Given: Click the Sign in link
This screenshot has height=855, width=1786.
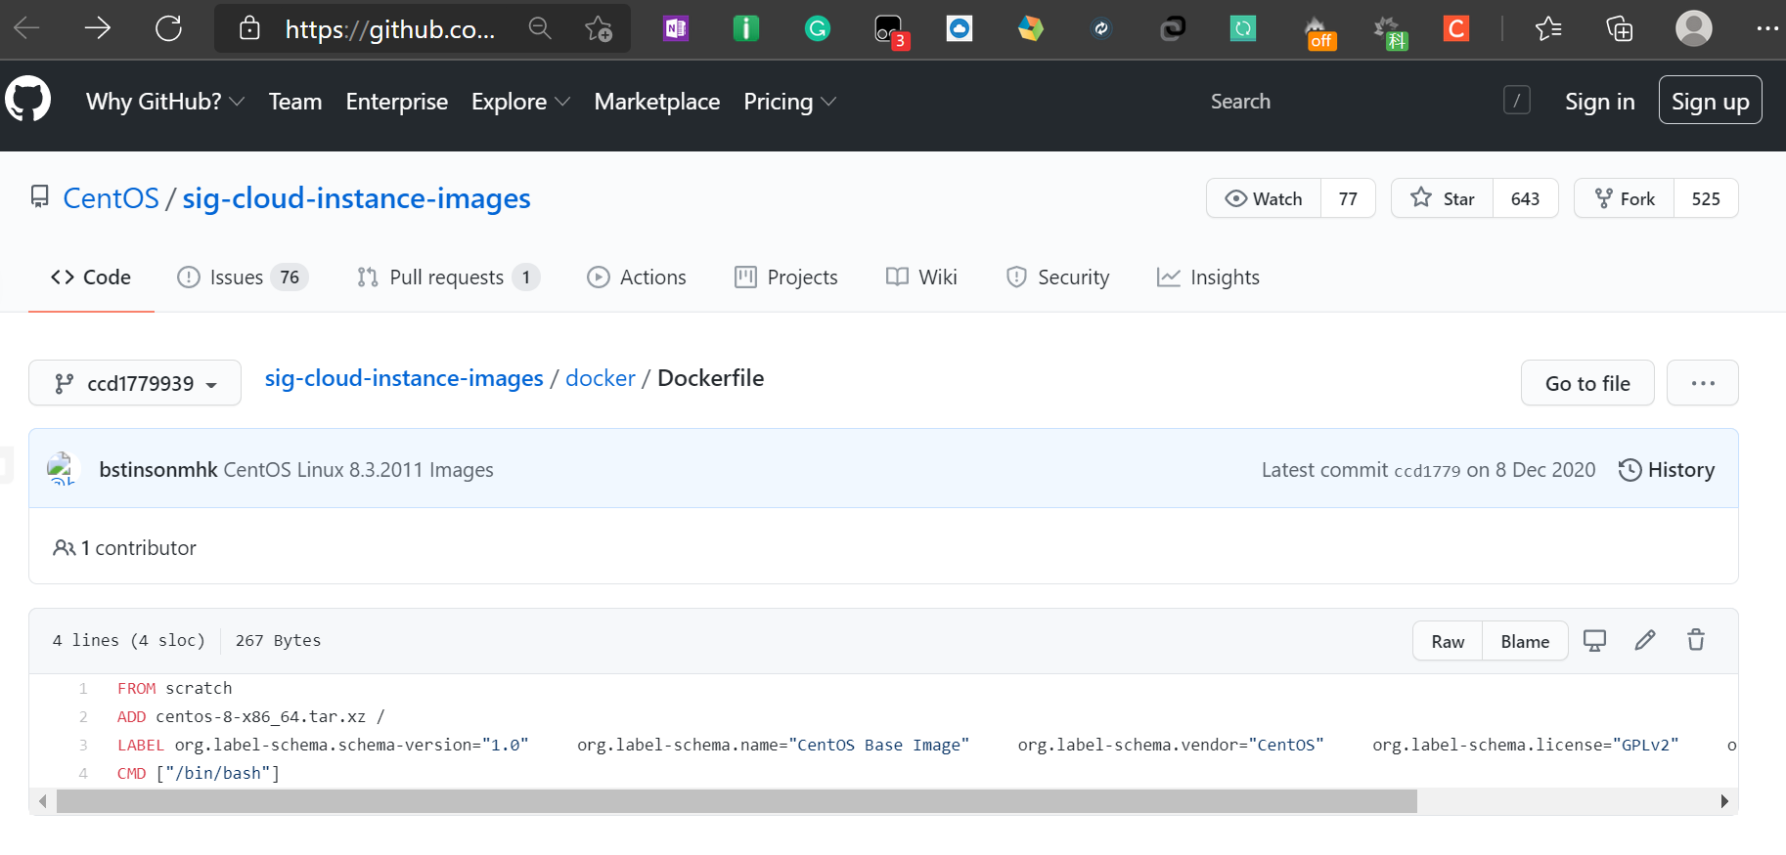Looking at the screenshot, I should tap(1600, 102).
